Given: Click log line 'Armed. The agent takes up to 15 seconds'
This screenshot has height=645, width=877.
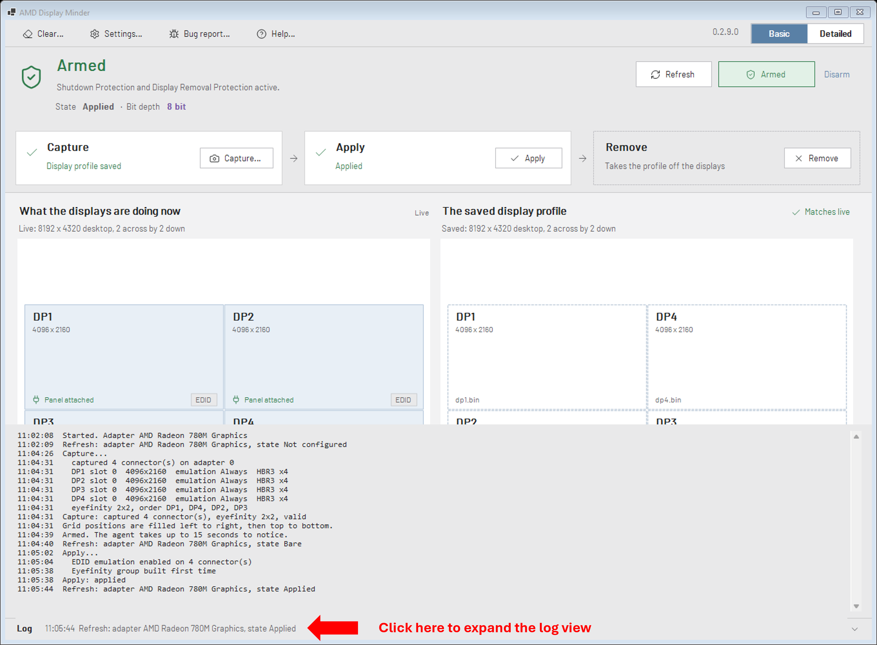Looking at the screenshot, I should [175, 535].
